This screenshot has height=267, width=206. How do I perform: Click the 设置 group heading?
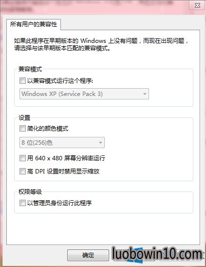coord(24,117)
